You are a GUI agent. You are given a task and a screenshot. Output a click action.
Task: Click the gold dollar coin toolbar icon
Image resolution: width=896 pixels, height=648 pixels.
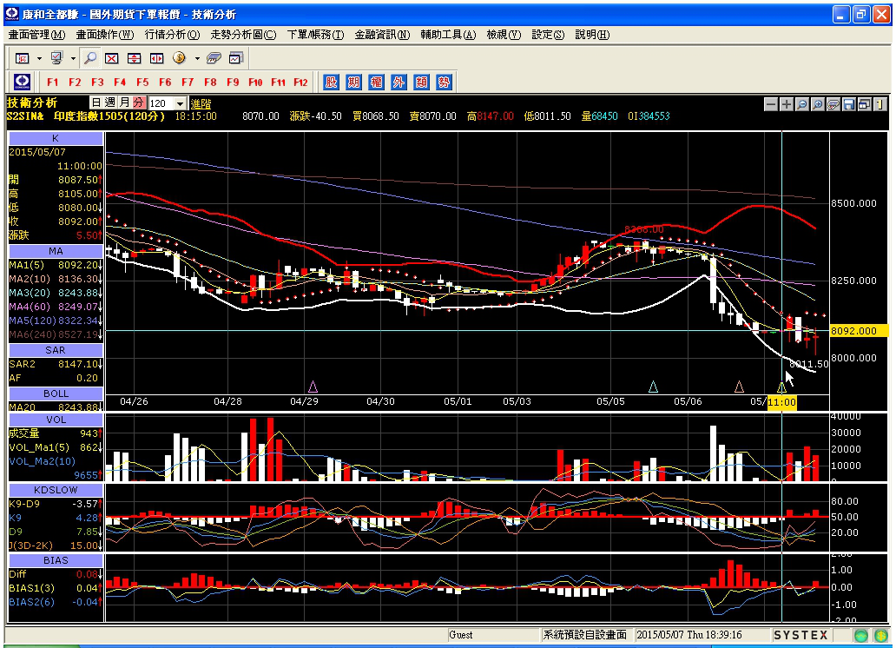pos(179,58)
